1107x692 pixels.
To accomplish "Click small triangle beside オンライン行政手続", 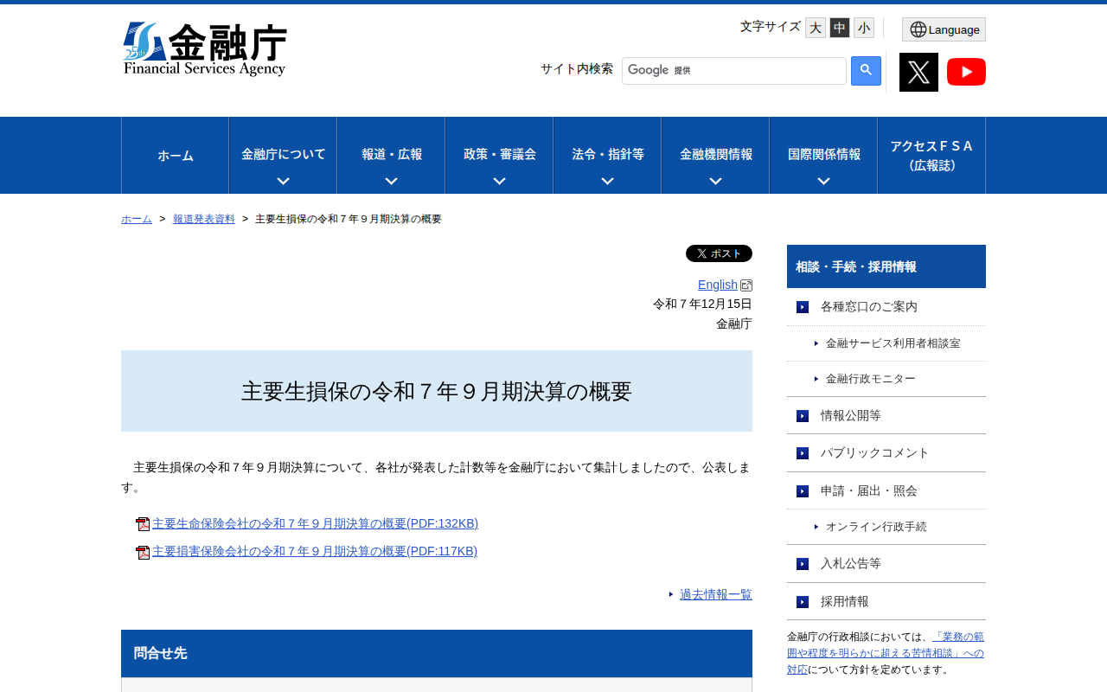I will 816,527.
